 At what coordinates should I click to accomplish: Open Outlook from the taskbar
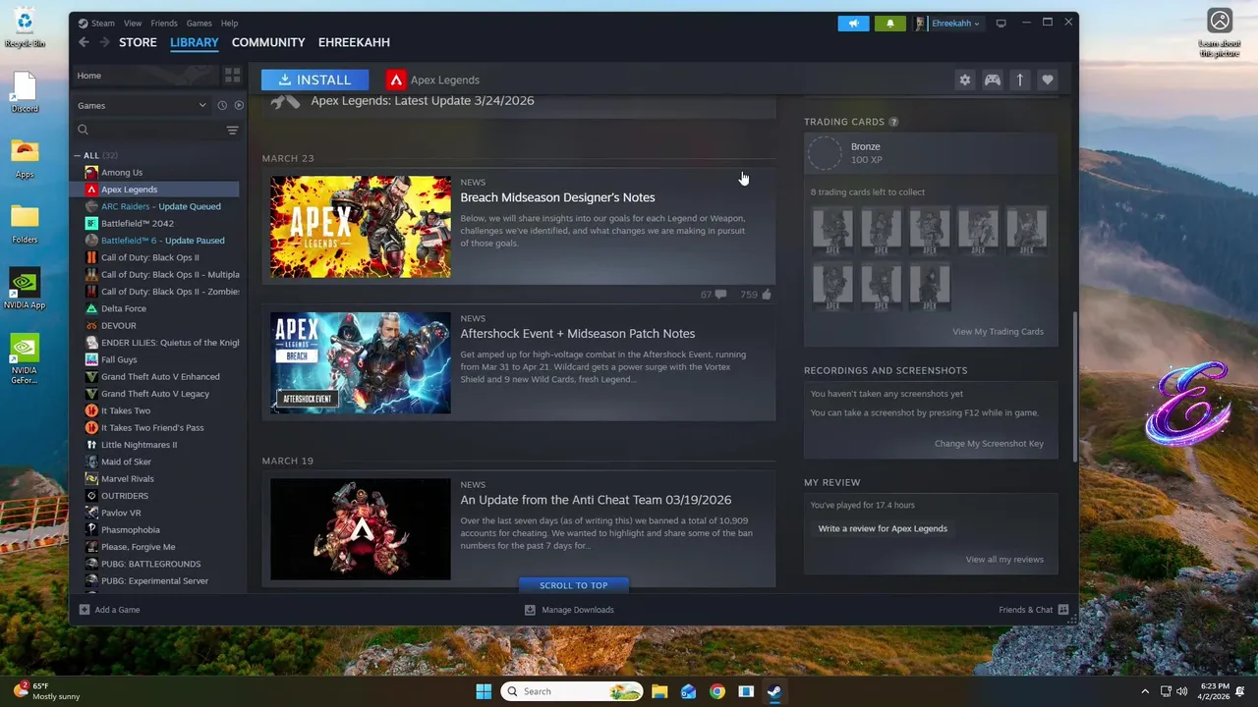[x=688, y=691]
